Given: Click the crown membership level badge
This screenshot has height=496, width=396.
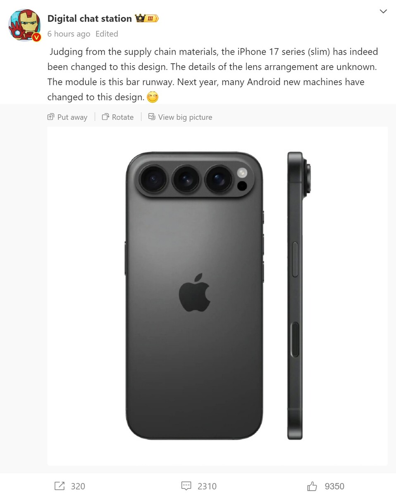Looking at the screenshot, I should coord(147,19).
